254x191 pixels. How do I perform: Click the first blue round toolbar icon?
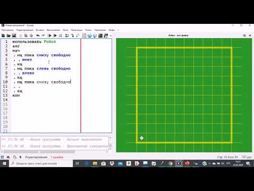click(89, 36)
